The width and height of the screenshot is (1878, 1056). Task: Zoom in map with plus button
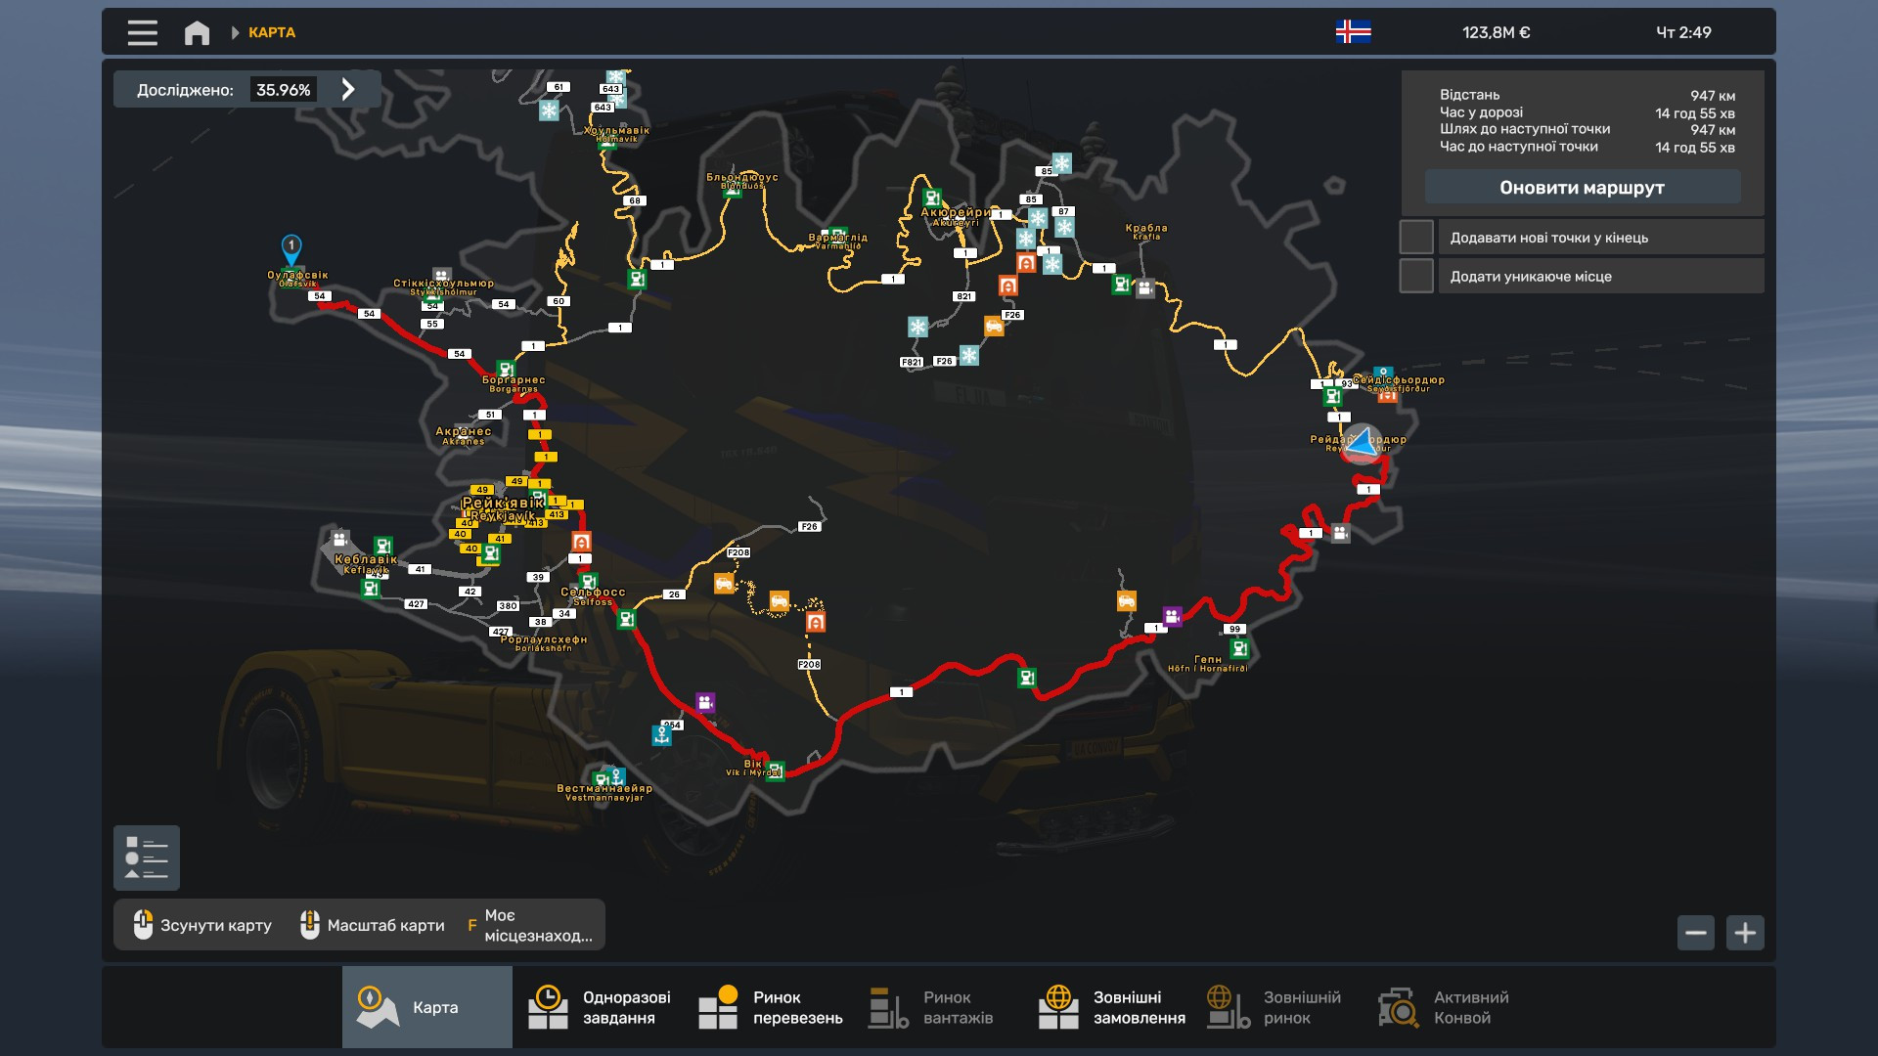[x=1745, y=933]
